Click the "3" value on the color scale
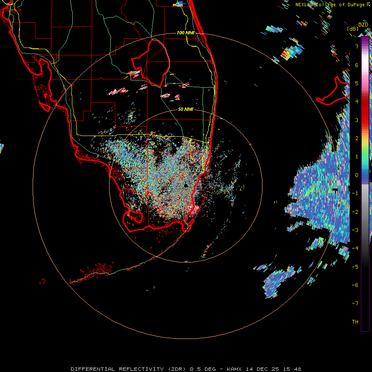Viewport: 372px width, 372px height. [x=357, y=120]
